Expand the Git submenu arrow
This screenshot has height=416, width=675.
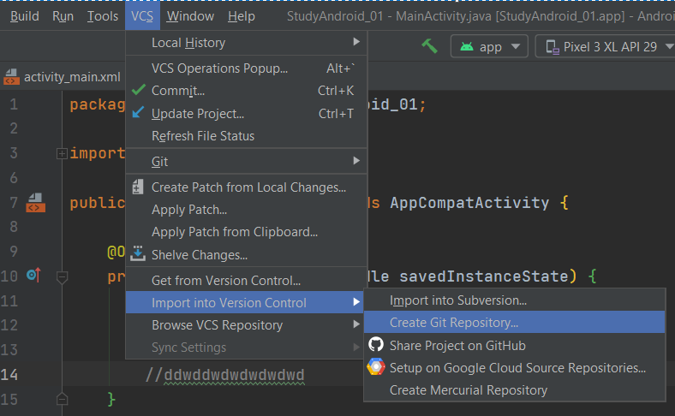click(x=356, y=160)
